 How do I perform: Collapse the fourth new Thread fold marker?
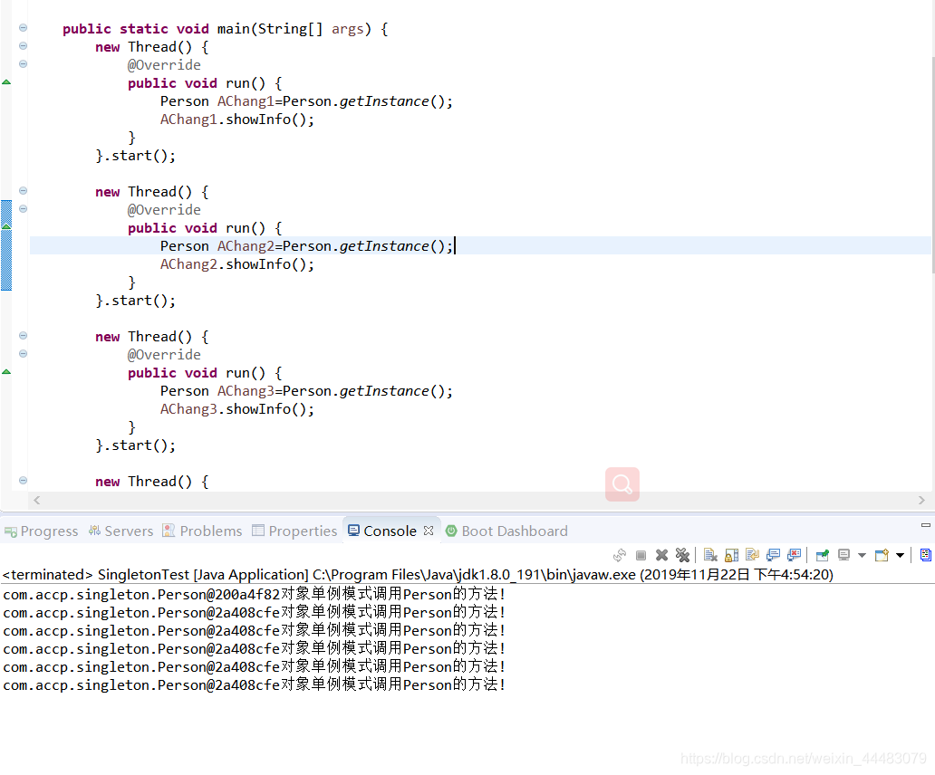[x=23, y=480]
